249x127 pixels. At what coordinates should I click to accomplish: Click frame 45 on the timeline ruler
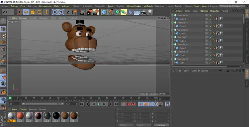[83, 98]
